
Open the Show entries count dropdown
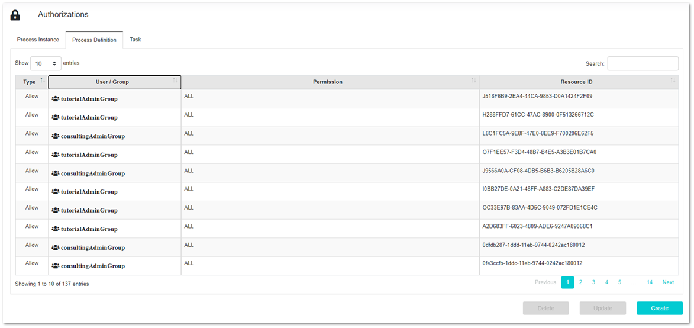pos(46,63)
